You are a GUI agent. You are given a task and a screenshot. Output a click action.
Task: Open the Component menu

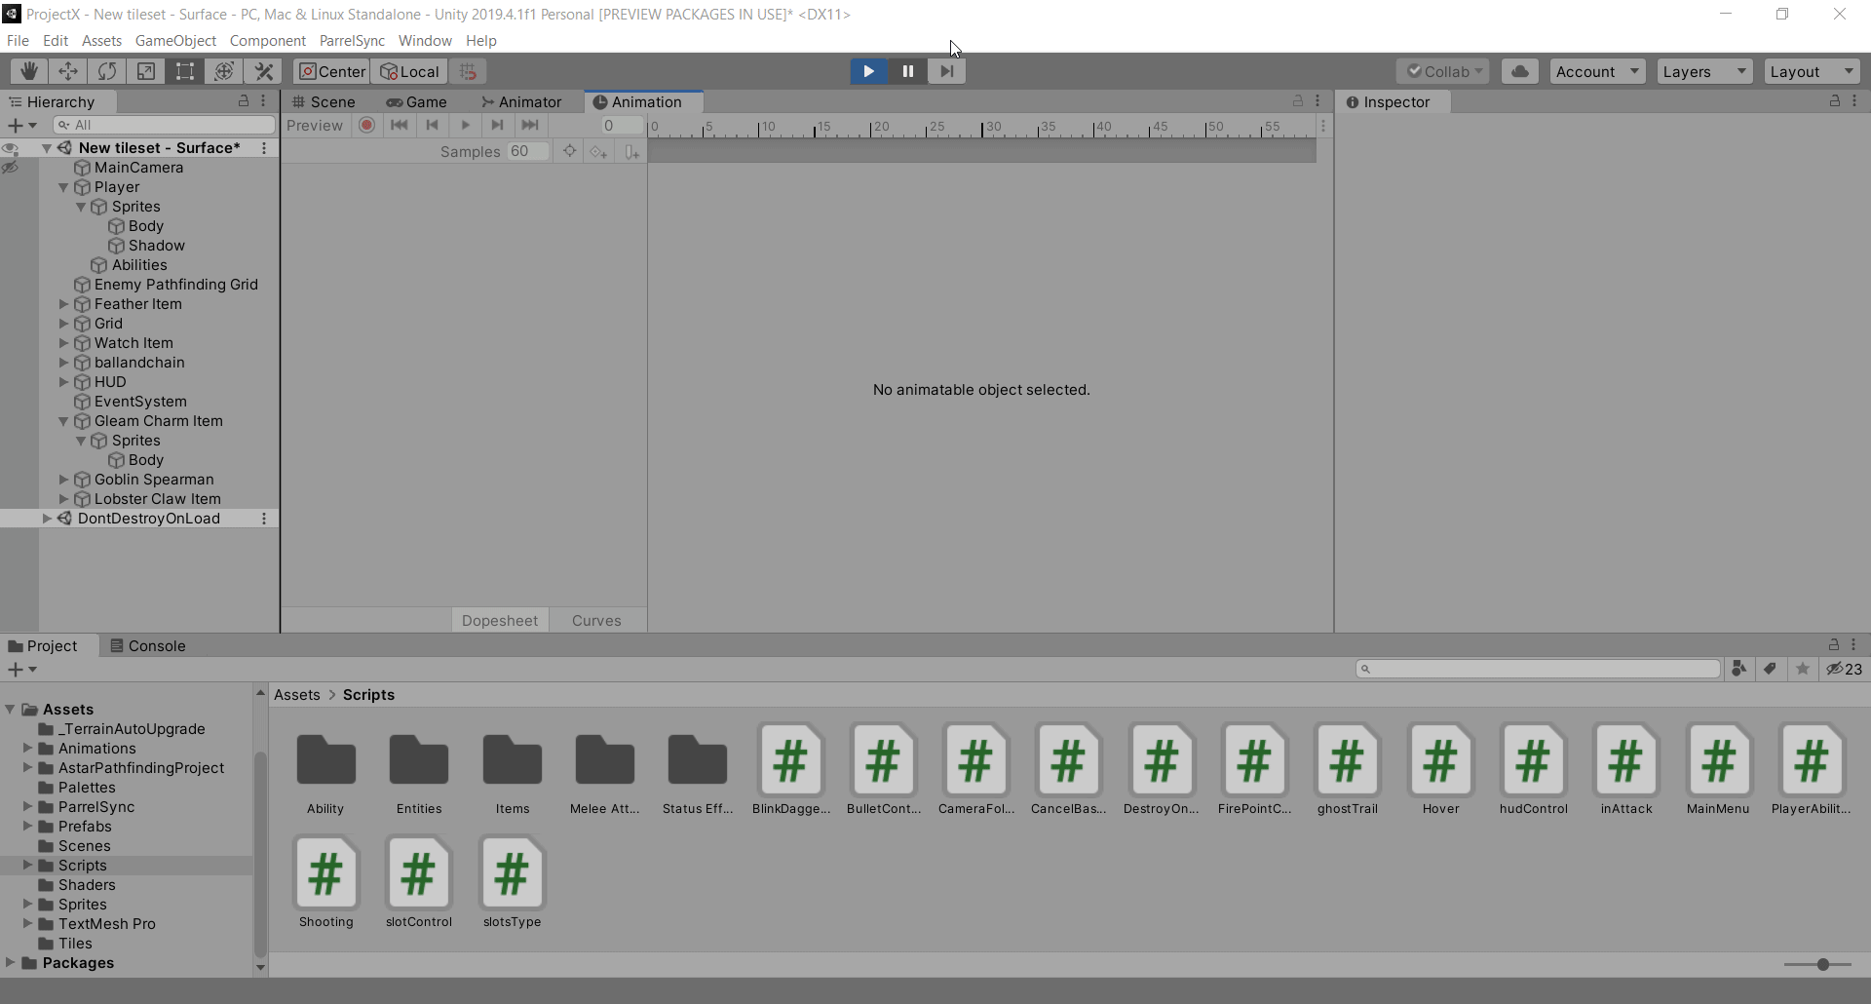tap(268, 40)
